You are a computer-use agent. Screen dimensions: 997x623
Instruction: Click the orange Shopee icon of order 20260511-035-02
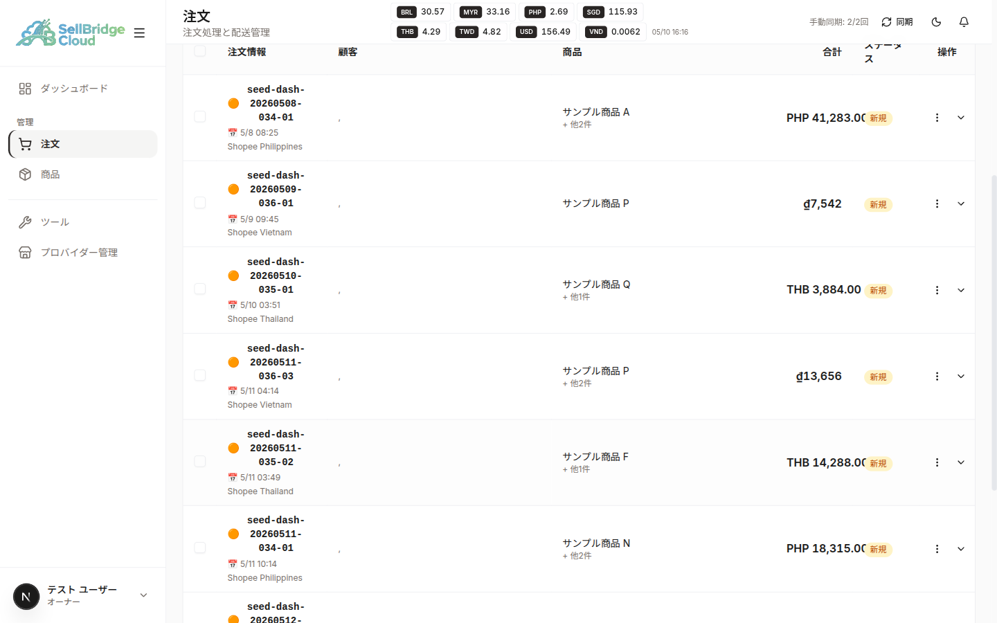(233, 448)
